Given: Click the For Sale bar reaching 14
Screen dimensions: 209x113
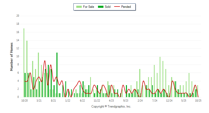Looking at the screenshot, I should 27,69.
